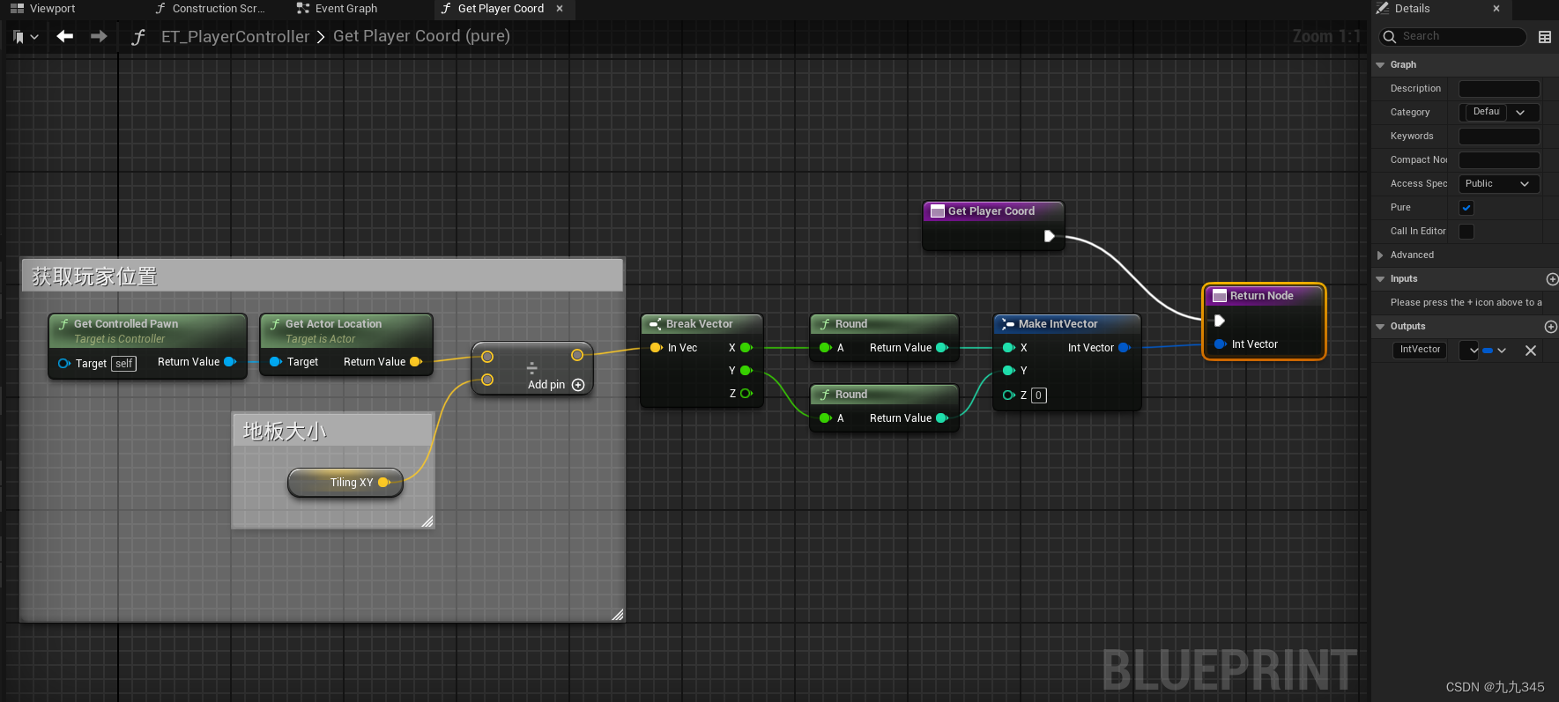Navigate back in graph history
1559x702 pixels.
[64, 36]
